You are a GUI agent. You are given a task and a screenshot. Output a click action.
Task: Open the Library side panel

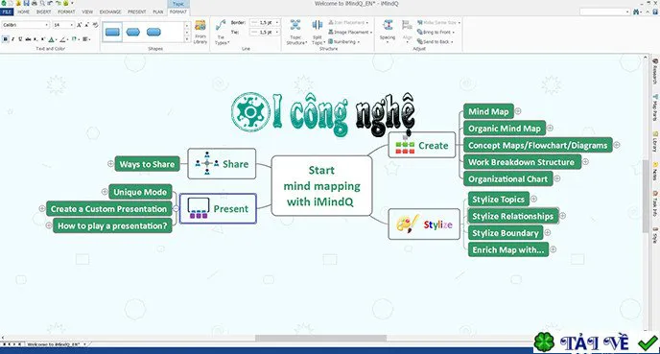[655, 142]
